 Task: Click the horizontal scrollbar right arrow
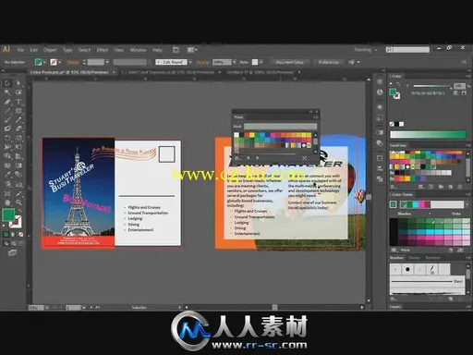click(x=362, y=307)
